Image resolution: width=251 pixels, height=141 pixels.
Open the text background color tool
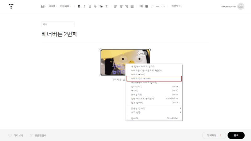106,6
